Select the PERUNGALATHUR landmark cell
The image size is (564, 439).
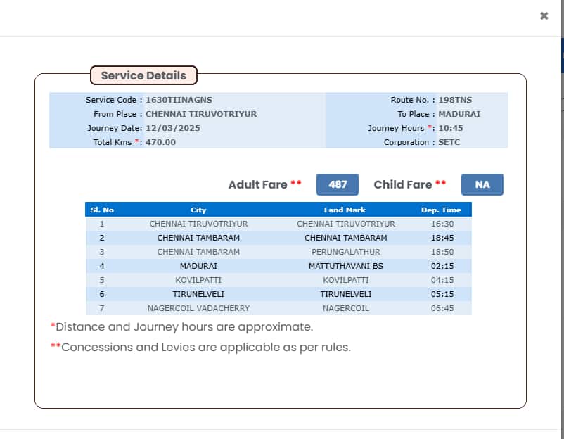pos(345,252)
